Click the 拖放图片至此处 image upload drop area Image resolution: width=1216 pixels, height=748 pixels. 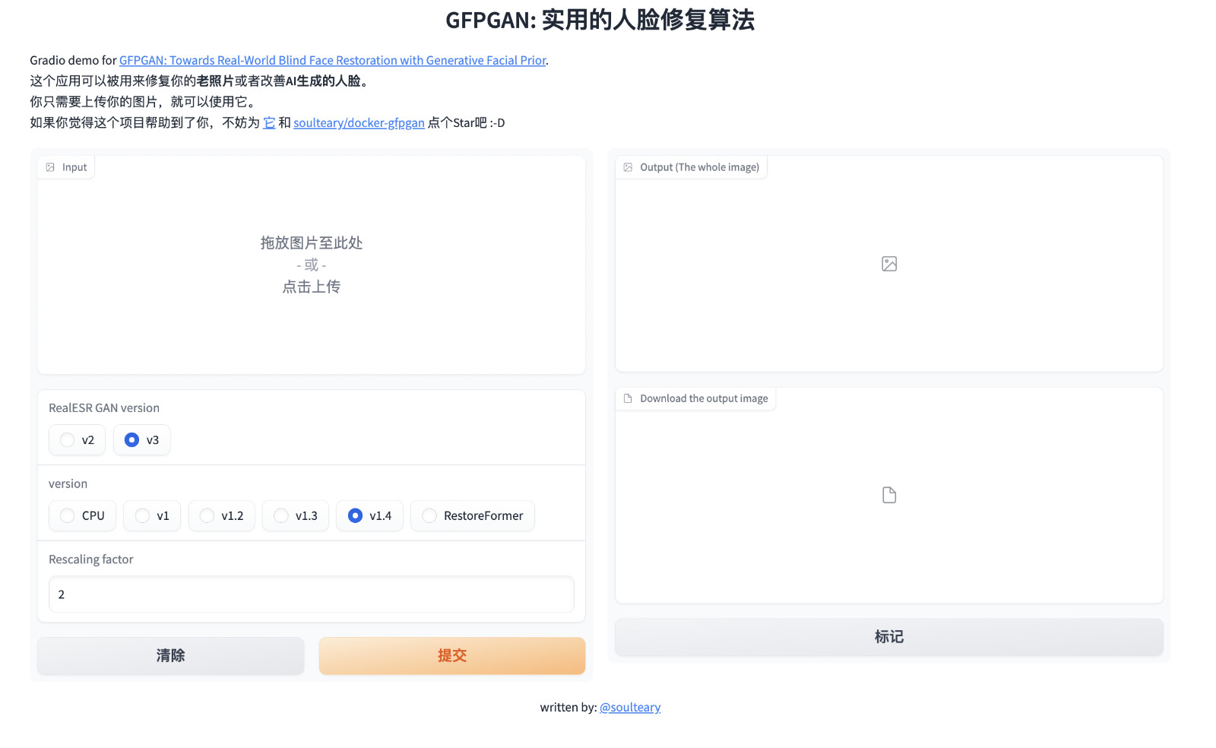[x=312, y=265]
